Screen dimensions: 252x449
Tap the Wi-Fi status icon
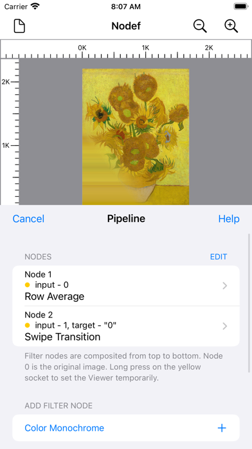35,6
